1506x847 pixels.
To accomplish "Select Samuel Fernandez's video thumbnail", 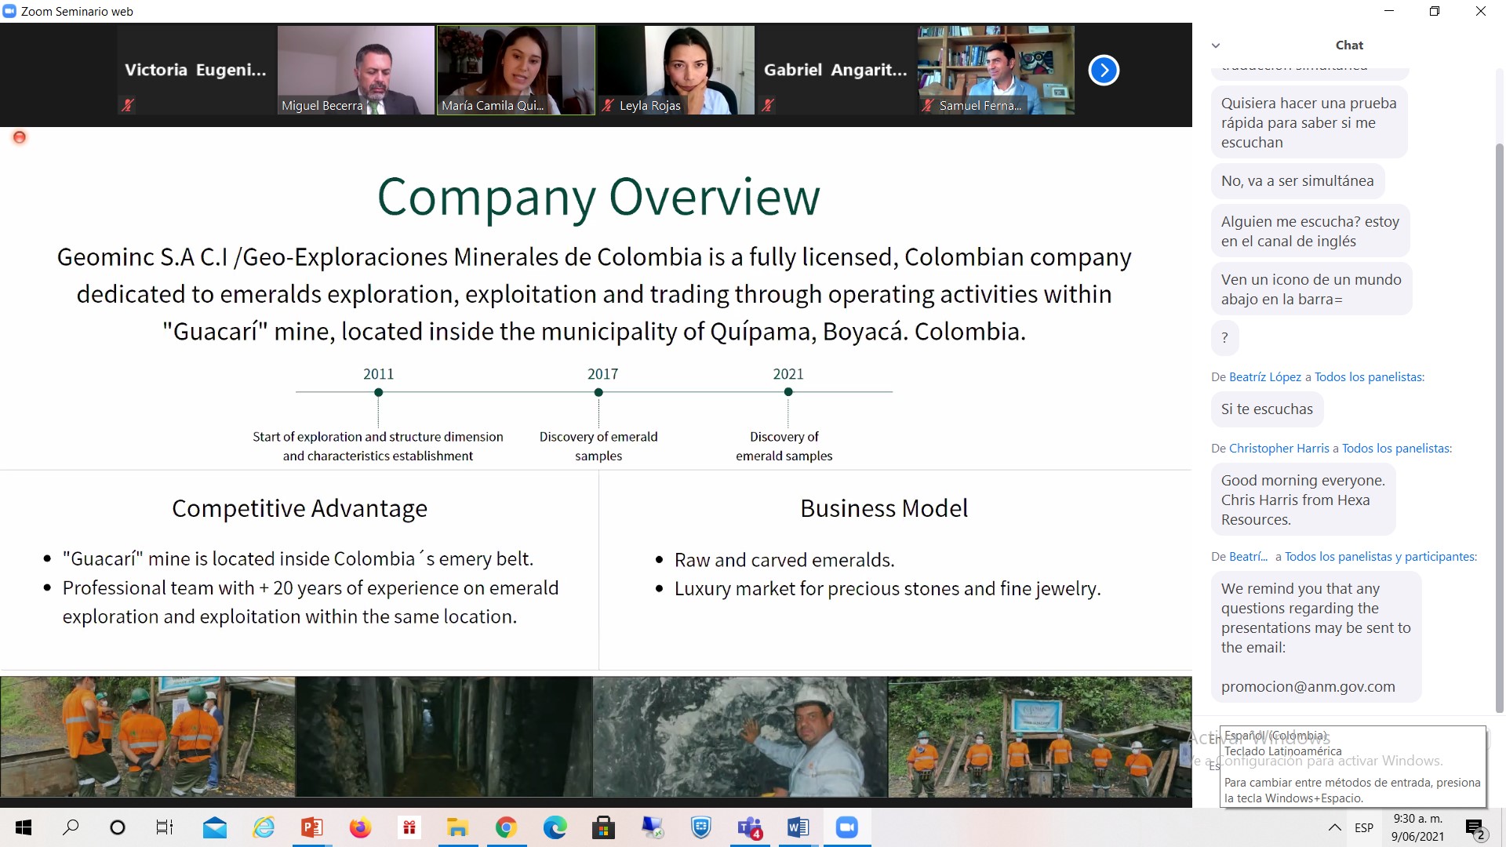I will [x=996, y=70].
